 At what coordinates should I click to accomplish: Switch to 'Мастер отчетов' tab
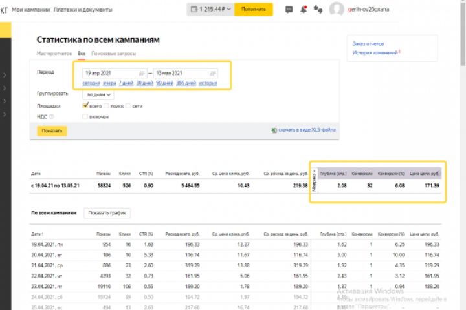54,54
